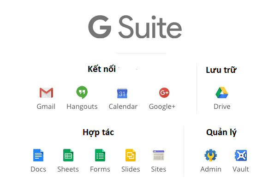Screen dimensions: 280x190
Task: Open the Admin gear-and-wrench icon
Action: coord(211,155)
